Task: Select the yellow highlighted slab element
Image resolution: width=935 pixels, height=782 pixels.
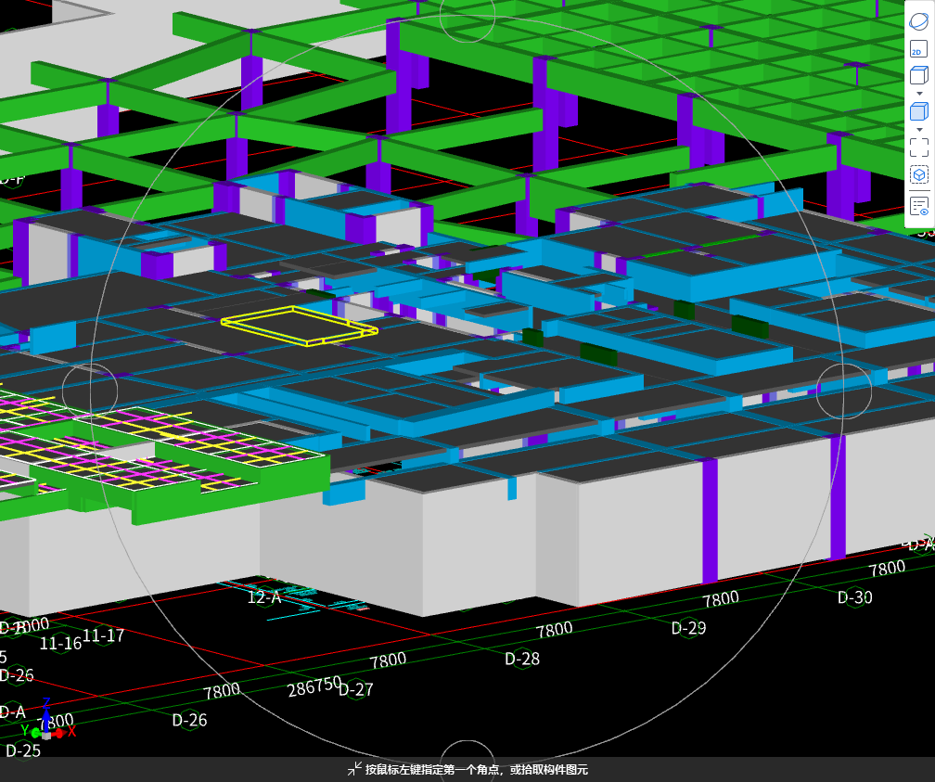Action: pyautogui.click(x=300, y=326)
